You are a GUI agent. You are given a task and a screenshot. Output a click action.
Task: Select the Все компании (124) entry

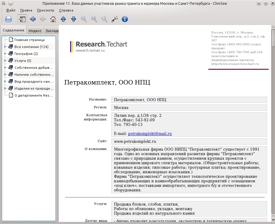[31, 47]
